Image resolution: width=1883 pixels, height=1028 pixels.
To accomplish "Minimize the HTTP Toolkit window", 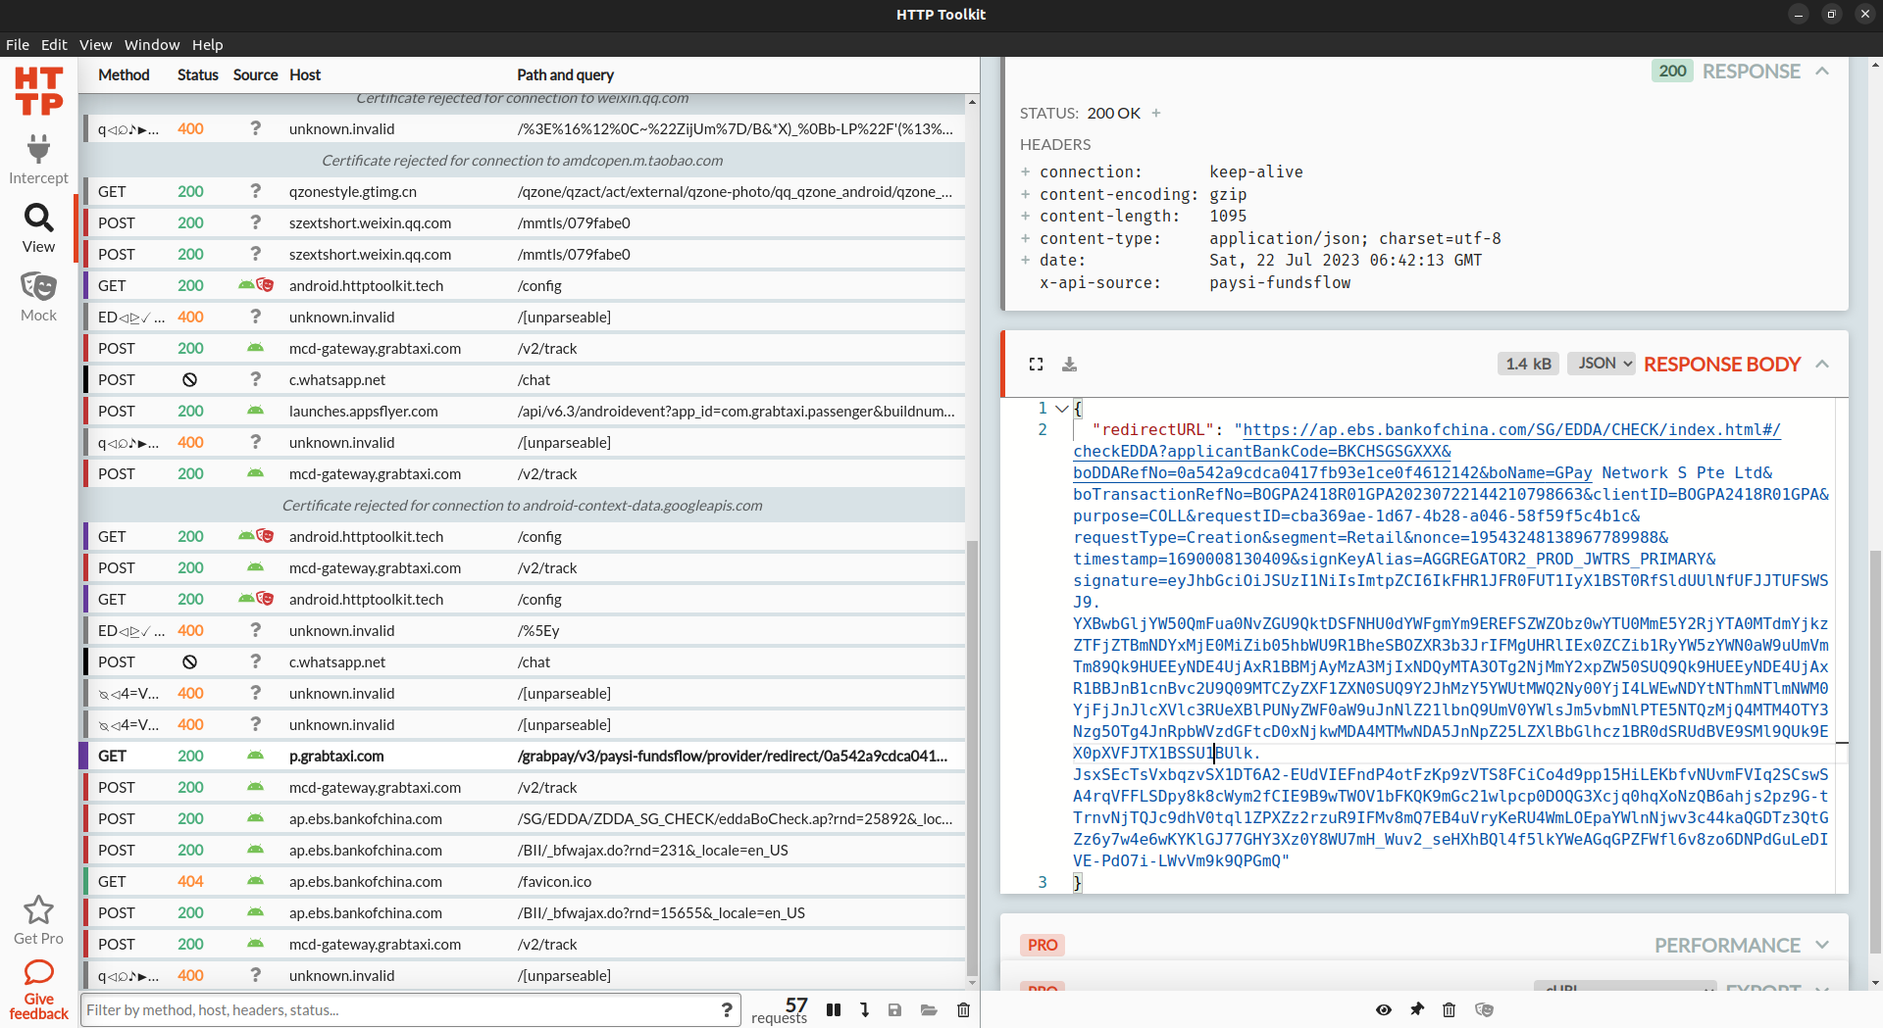I will coord(1799,15).
